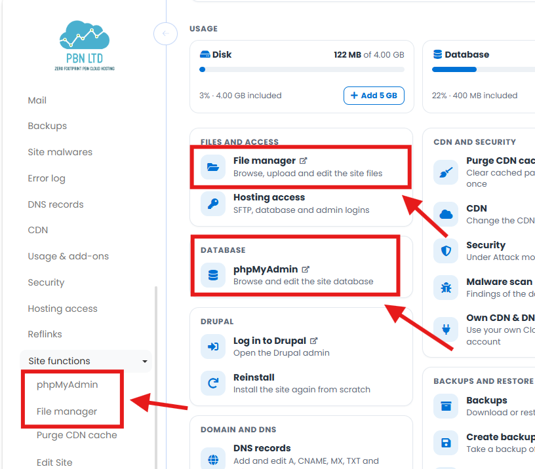This screenshot has width=535, height=469.
Task: Open Hosting access in the sidebar
Action: click(62, 309)
